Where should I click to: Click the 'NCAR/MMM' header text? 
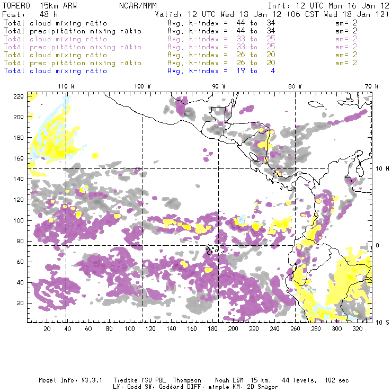[138, 6]
